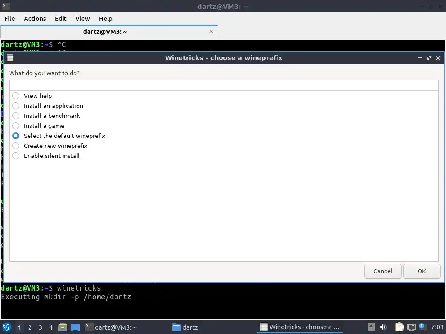Open the Help menu in terminal
The height and width of the screenshot is (334, 446).
tap(106, 19)
